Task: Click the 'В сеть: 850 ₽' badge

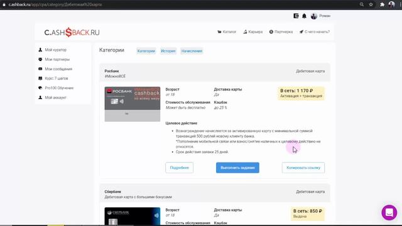Action: tap(308, 213)
